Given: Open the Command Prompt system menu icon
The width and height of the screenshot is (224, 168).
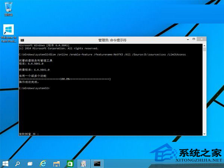Looking at the screenshot, I should 22,40.
